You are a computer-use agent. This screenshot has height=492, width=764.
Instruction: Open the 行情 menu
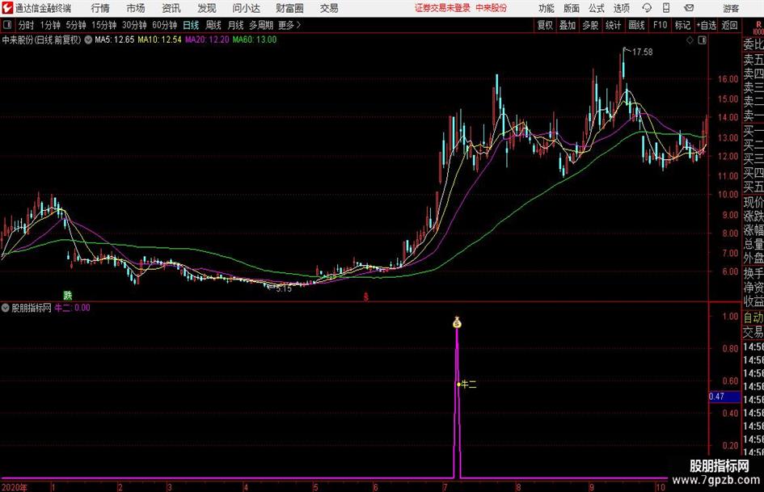(x=100, y=8)
